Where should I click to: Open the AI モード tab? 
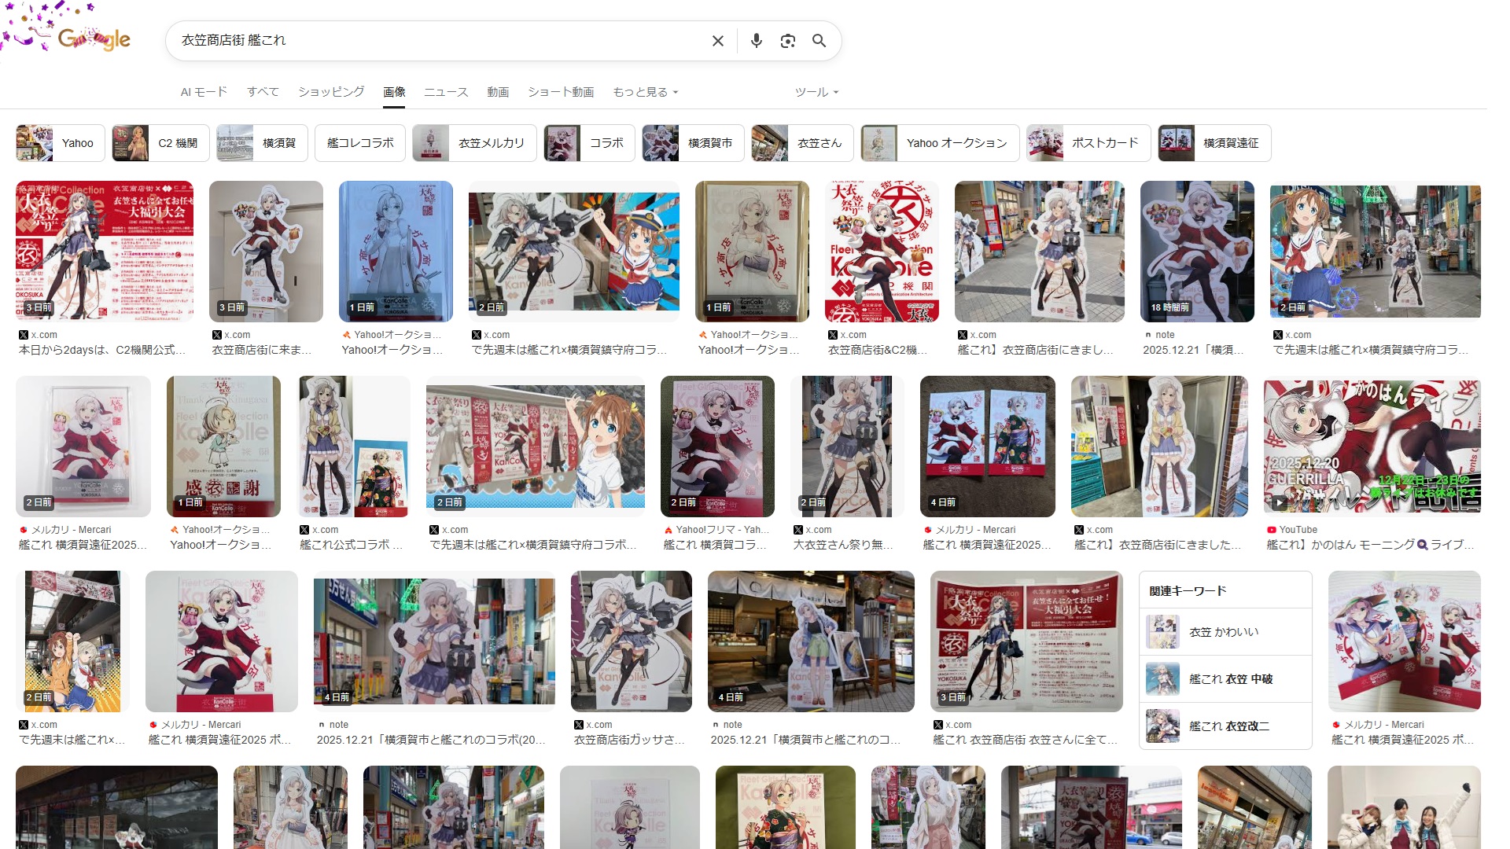pyautogui.click(x=204, y=92)
